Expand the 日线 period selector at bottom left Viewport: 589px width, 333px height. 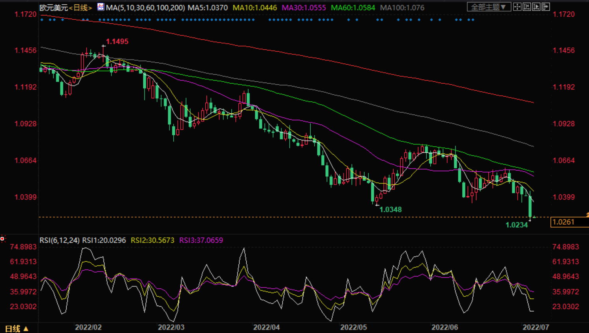pyautogui.click(x=17, y=328)
